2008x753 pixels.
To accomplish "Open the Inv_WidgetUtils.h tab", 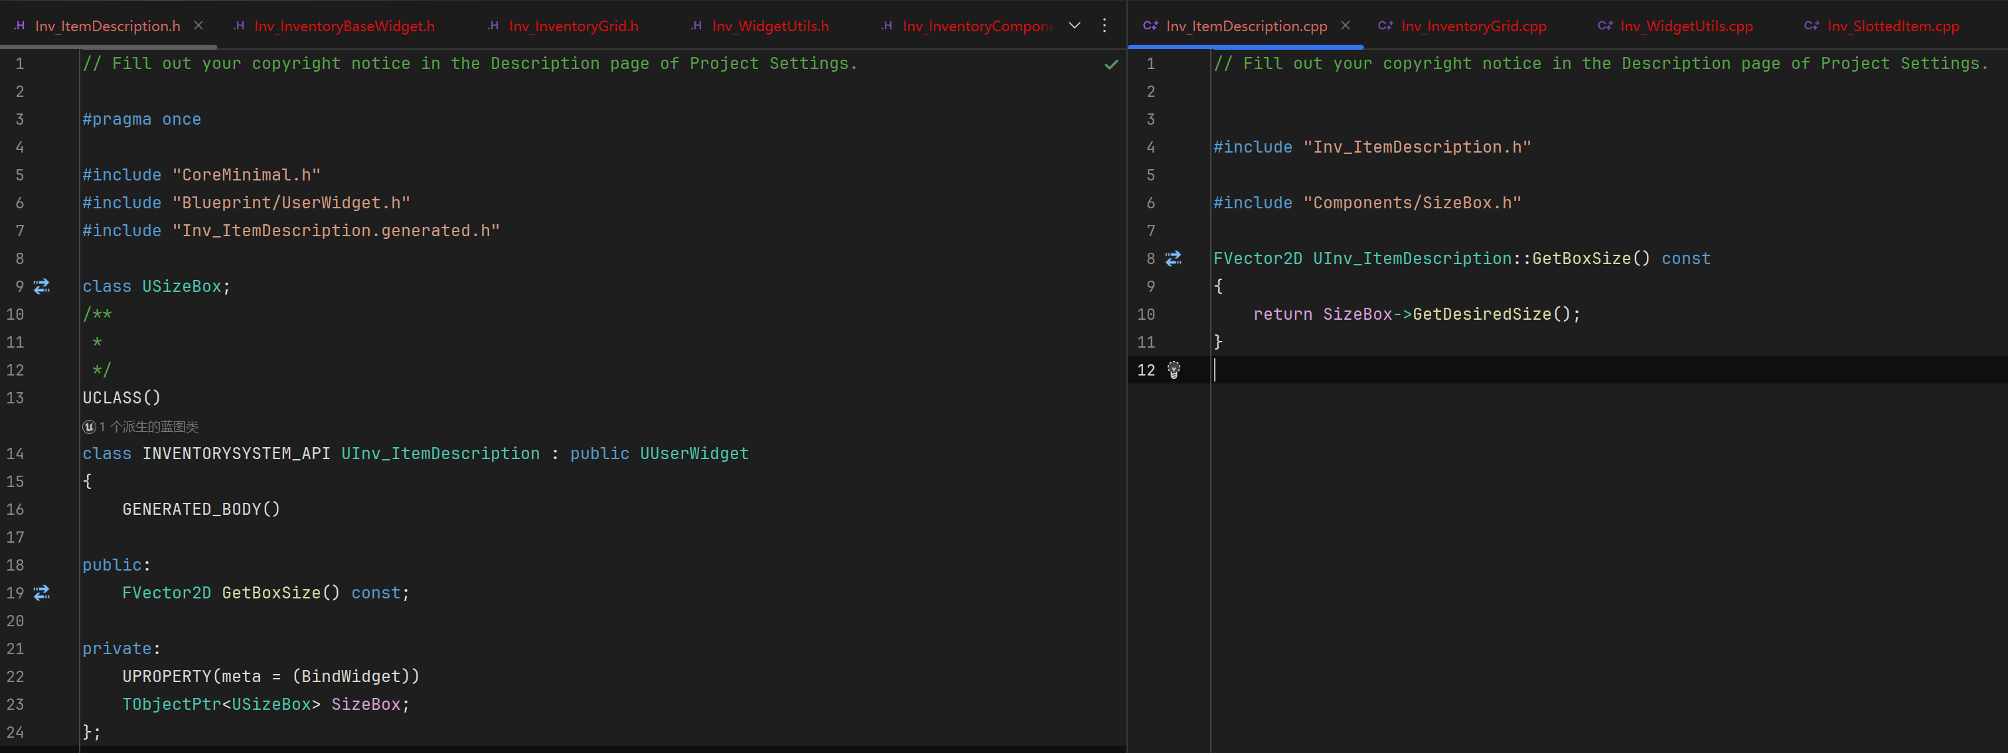I will coord(769,27).
